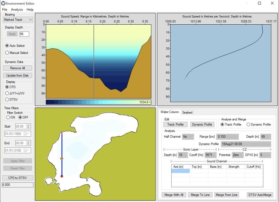Select Dynamic Profile under Analyse and Merge
Screen dimensions: 279x202
[x=248, y=124]
